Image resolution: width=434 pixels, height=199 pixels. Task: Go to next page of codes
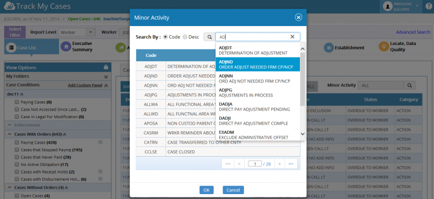[x=279, y=164]
